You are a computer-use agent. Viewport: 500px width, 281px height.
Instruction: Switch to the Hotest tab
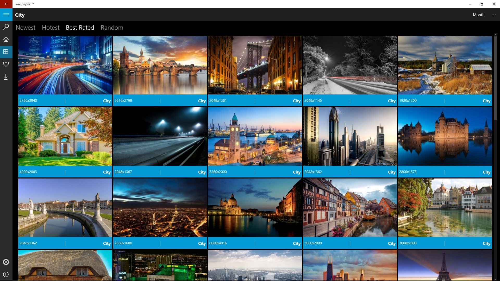(x=51, y=28)
